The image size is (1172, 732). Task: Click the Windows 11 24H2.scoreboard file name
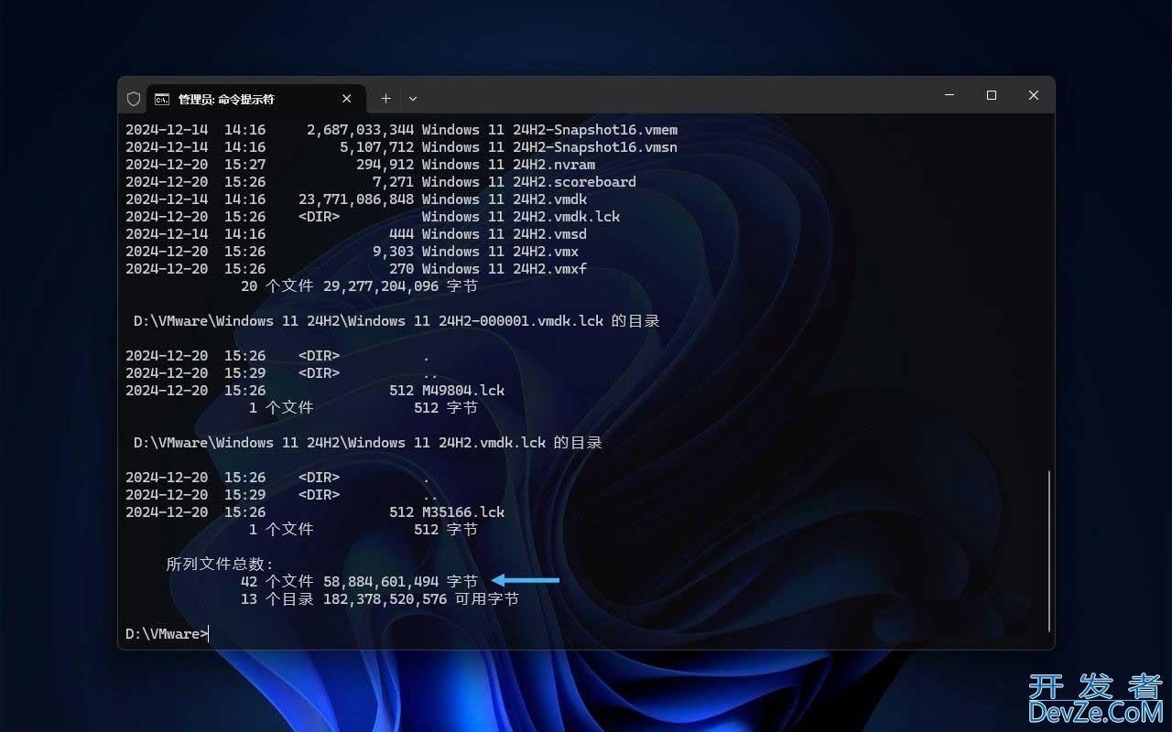(x=529, y=182)
